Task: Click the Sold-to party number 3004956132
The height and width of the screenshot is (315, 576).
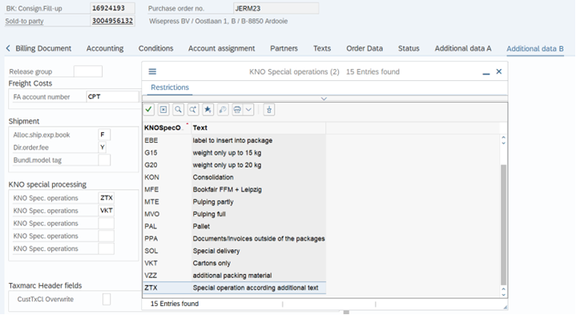Action: coord(112,21)
